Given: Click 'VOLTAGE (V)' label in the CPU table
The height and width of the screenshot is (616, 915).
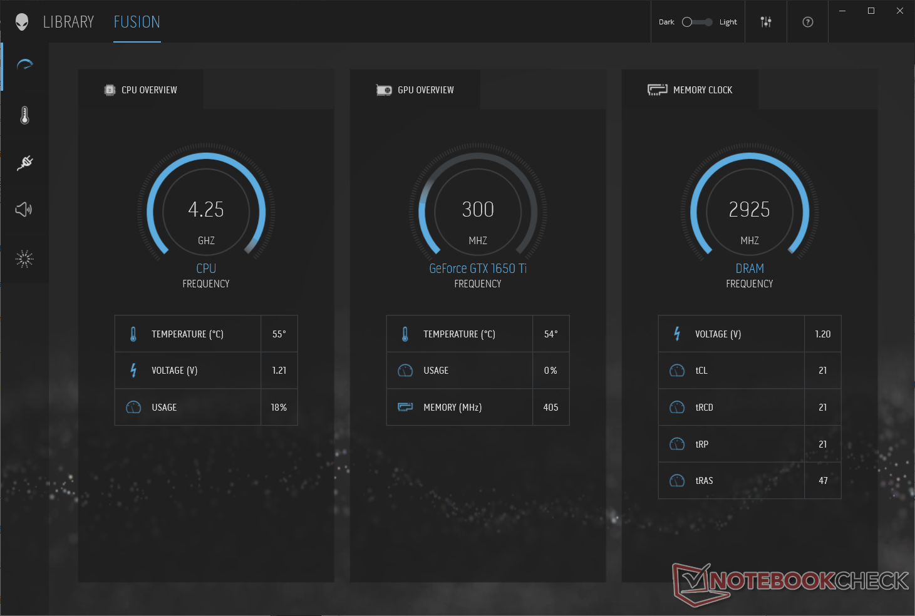Looking at the screenshot, I should click(175, 371).
